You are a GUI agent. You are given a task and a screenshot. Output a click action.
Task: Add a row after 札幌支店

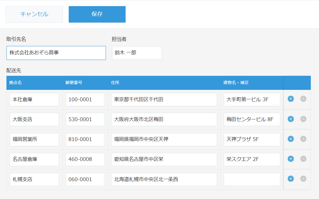(291, 179)
